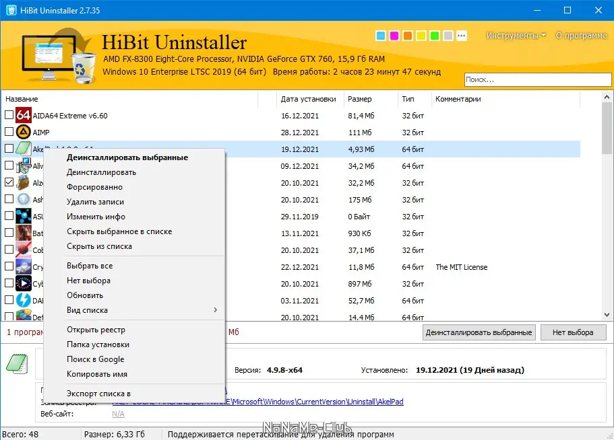Choose Скрыть из списка menu item
The height and width of the screenshot is (440, 614).
[134, 246]
